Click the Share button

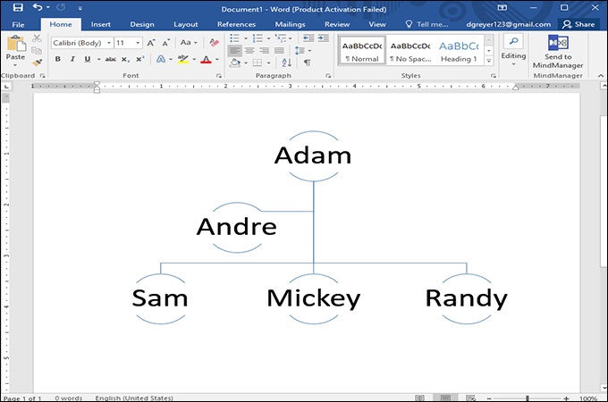coord(578,24)
